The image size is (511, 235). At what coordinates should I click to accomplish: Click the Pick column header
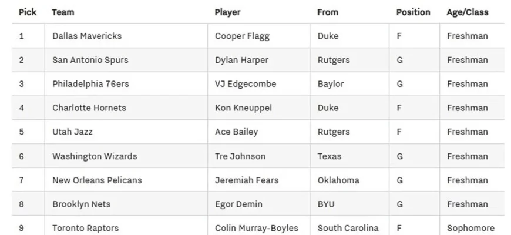(x=28, y=12)
